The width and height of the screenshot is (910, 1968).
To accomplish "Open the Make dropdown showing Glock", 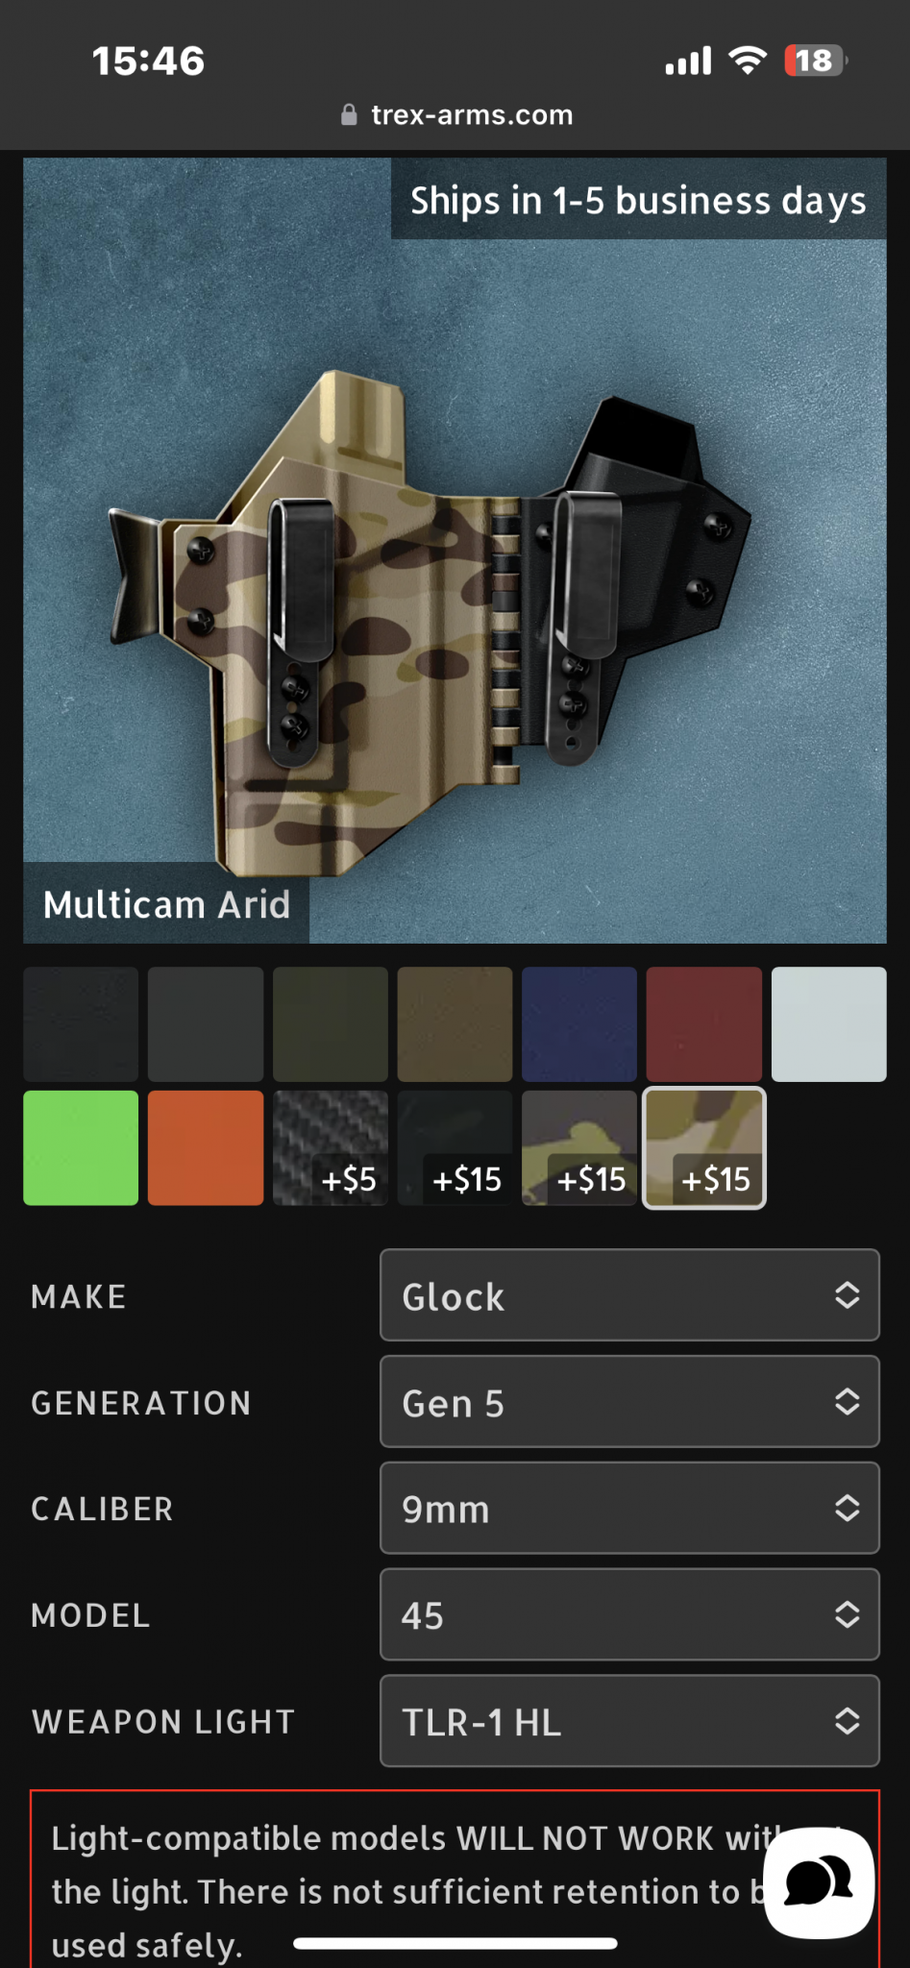I will [x=629, y=1295].
